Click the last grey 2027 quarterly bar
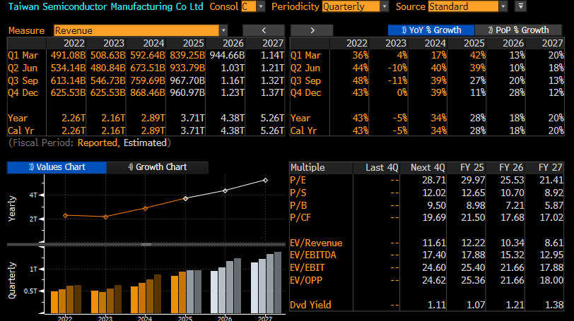 pyautogui.click(x=277, y=282)
